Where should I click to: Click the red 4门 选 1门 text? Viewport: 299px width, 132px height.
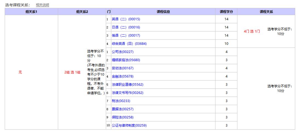[252, 31]
